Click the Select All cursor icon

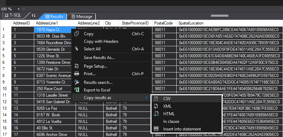coord(77,49)
